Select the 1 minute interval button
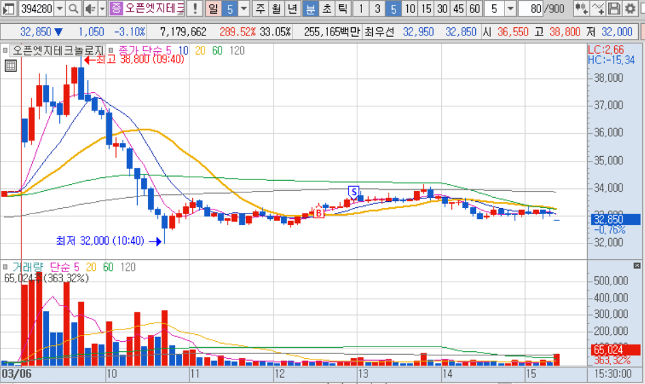 (361, 8)
